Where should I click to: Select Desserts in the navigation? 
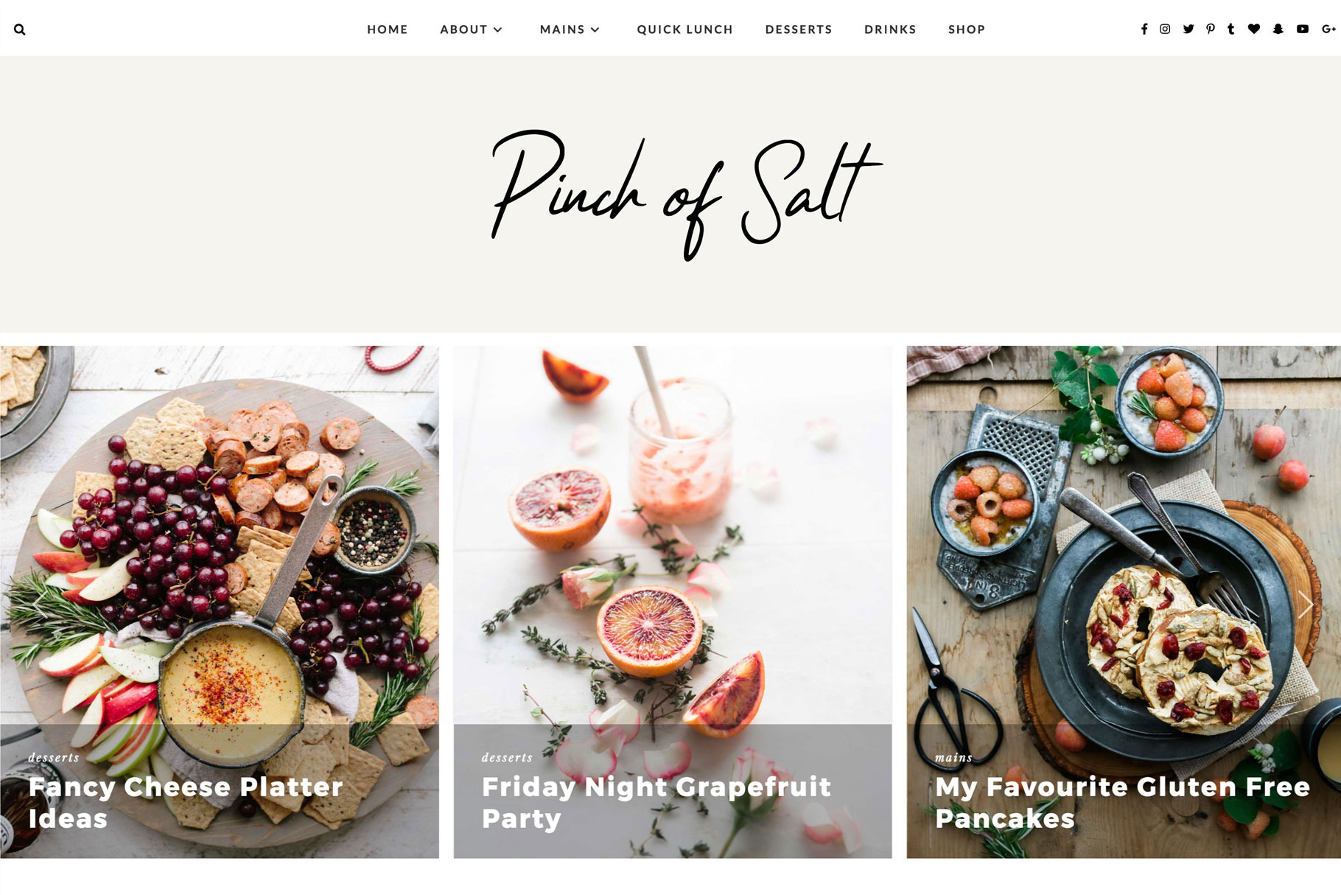pos(799,29)
